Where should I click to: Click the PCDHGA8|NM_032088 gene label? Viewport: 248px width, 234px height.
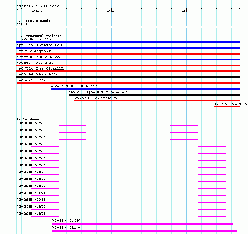[x=31, y=200]
